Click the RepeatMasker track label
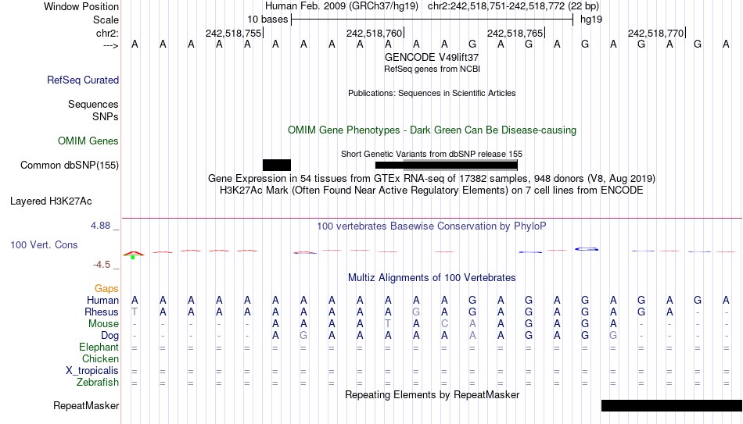The height and width of the screenshot is (424, 743). (x=86, y=405)
